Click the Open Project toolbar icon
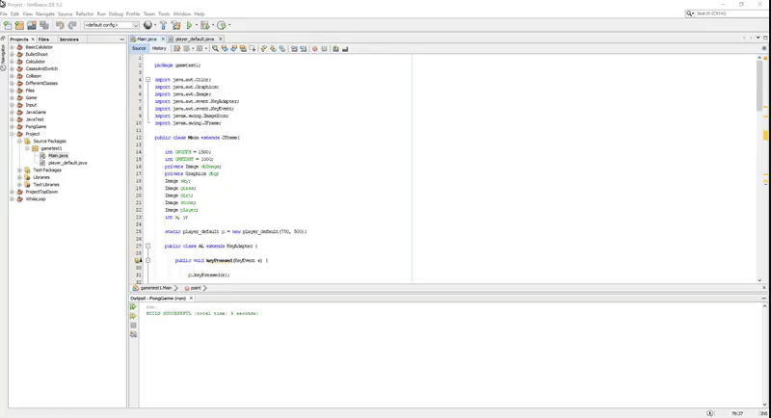This screenshot has height=418, width=771. [32, 25]
